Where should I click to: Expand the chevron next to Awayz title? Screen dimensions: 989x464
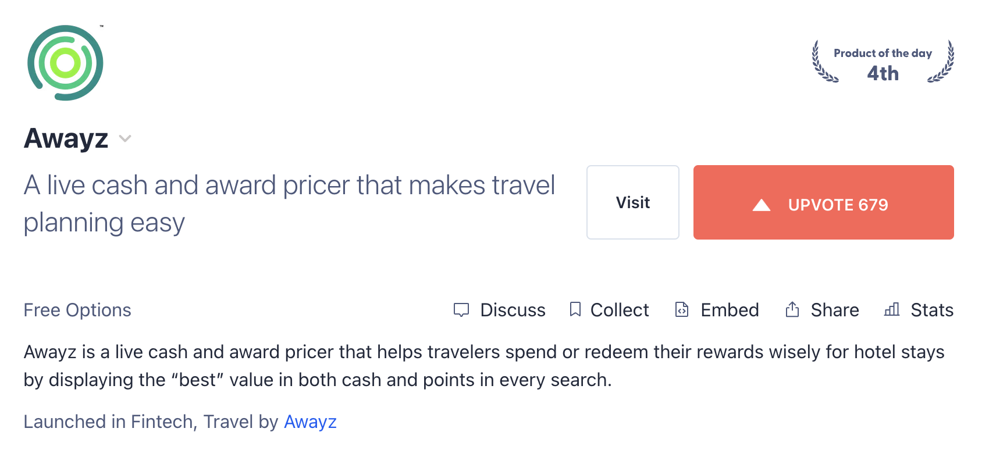click(x=125, y=138)
